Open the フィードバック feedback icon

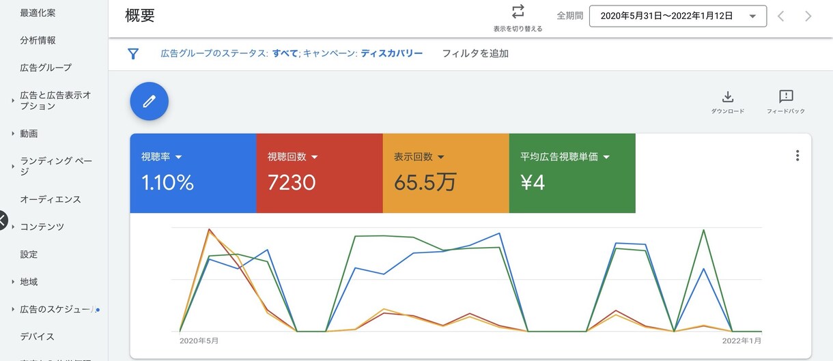(786, 96)
